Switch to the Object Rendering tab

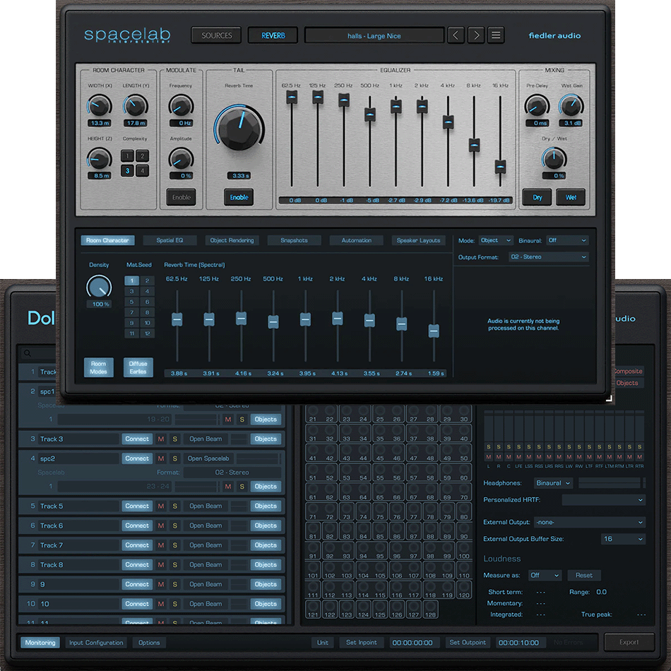coord(232,240)
